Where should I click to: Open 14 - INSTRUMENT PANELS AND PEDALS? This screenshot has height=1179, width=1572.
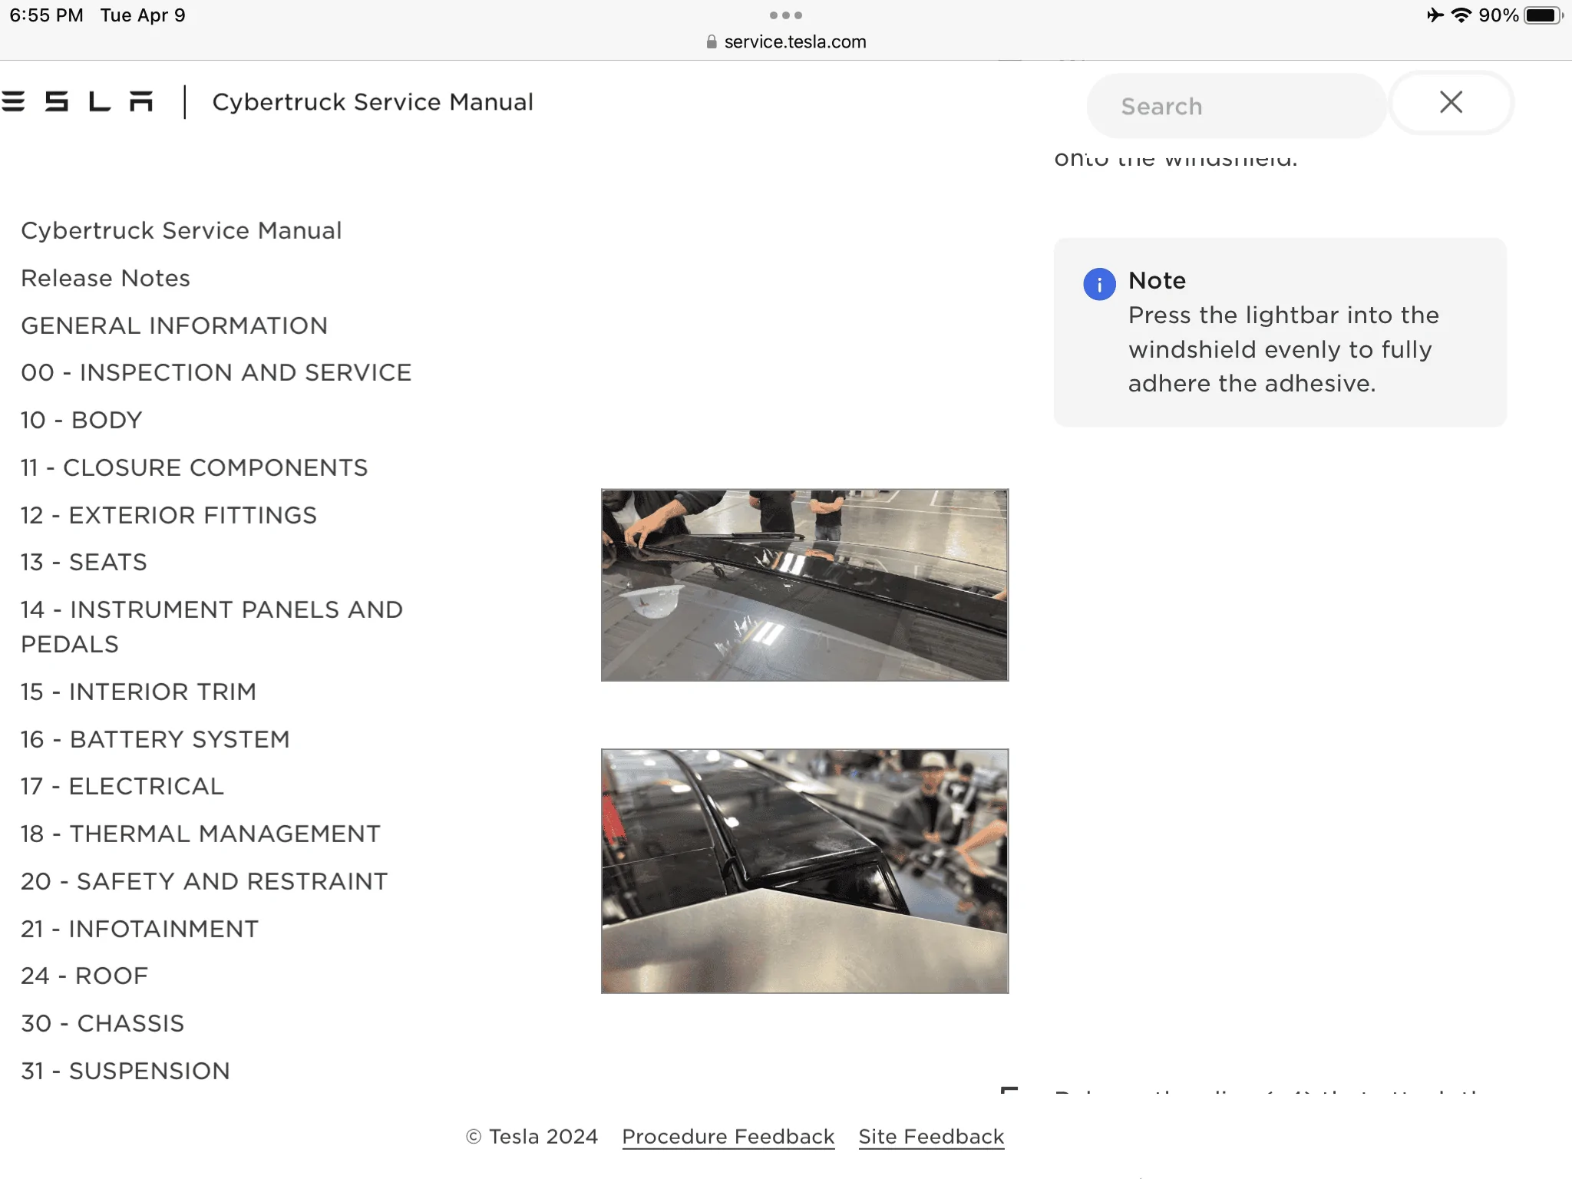pos(212,626)
